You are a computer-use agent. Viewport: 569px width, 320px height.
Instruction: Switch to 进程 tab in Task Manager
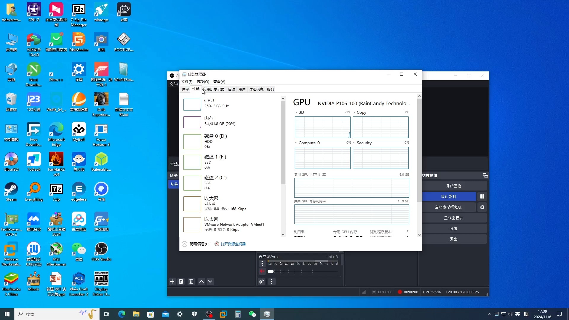185,89
